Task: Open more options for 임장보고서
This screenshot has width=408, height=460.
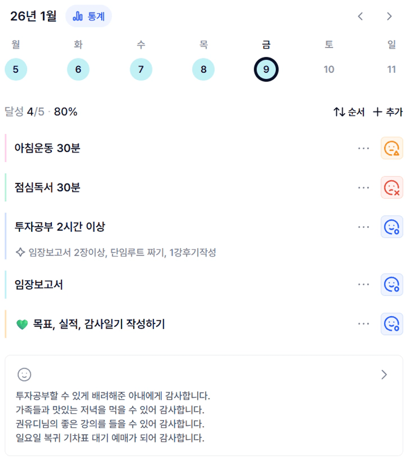Action: click(x=364, y=285)
